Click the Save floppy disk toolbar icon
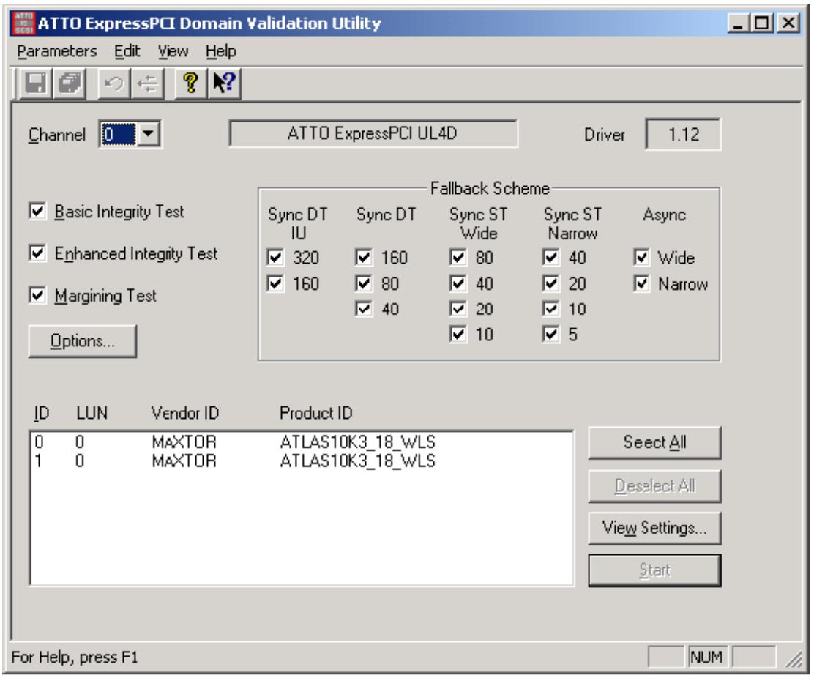 [x=35, y=83]
